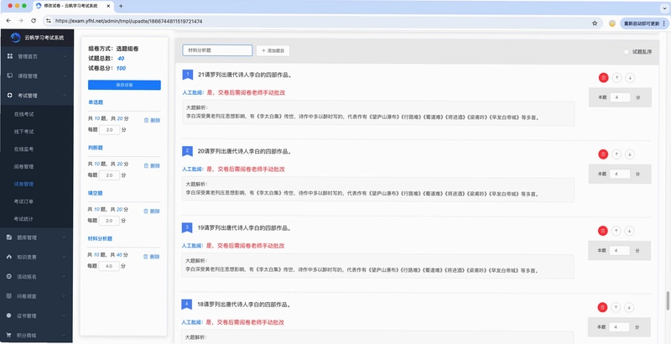The width and height of the screenshot is (671, 344).
Task: Move question 21 down with arrow icon
Action: (630, 77)
